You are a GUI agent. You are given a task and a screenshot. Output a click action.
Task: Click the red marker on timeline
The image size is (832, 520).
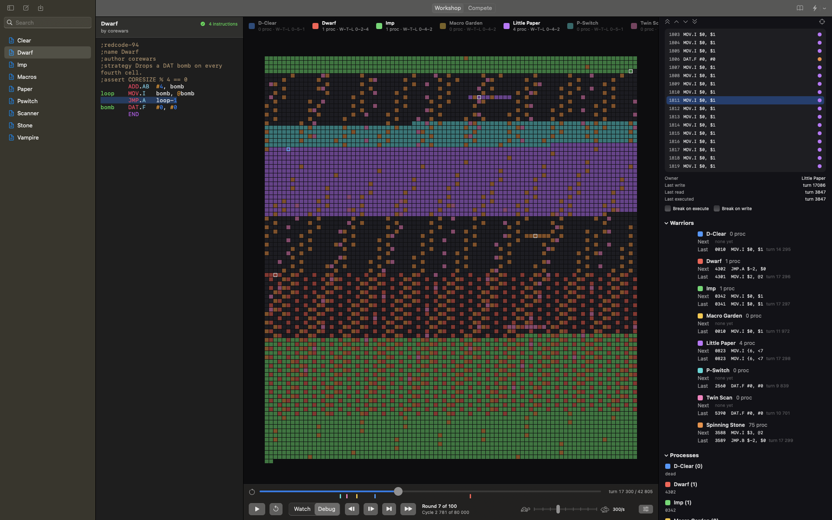470,496
